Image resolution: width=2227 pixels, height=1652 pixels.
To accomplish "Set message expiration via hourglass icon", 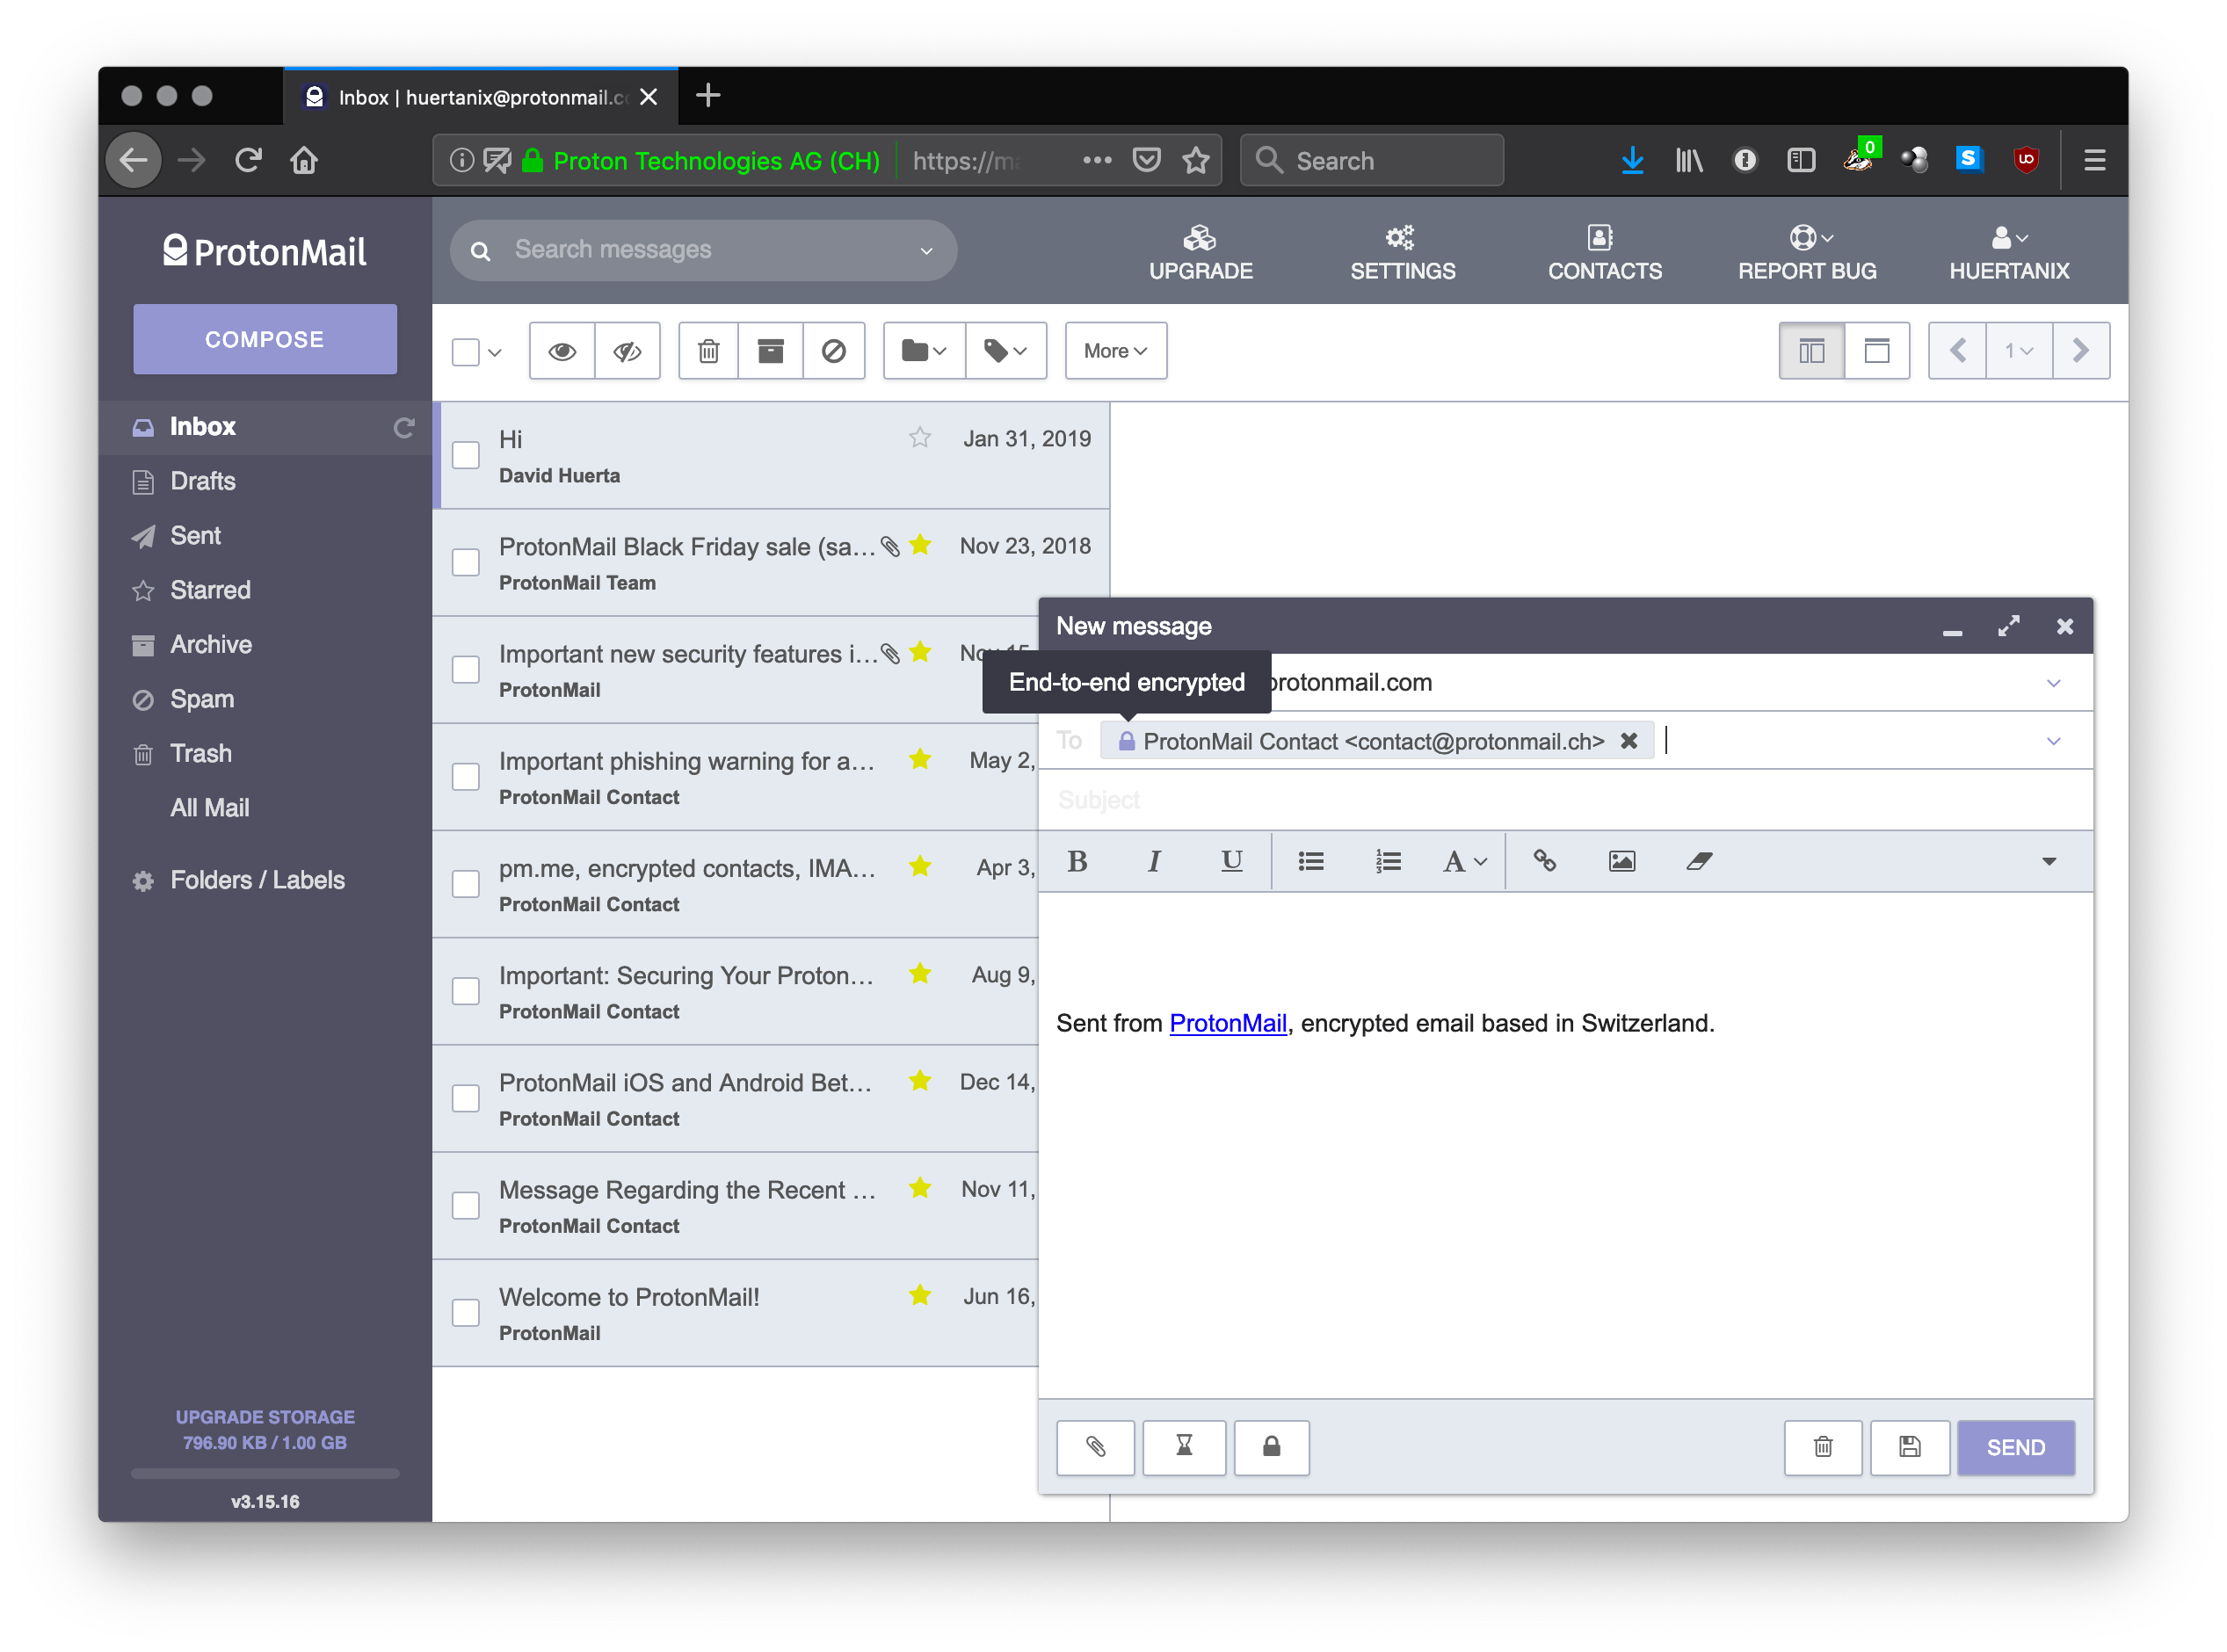I will pyautogui.click(x=1184, y=1448).
